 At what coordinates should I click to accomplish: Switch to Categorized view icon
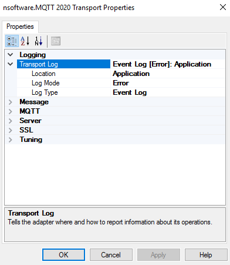tap(12, 41)
